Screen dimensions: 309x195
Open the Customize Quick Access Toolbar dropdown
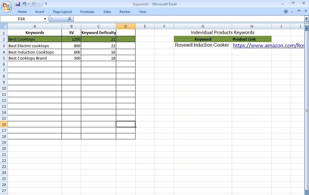click(46, 4)
